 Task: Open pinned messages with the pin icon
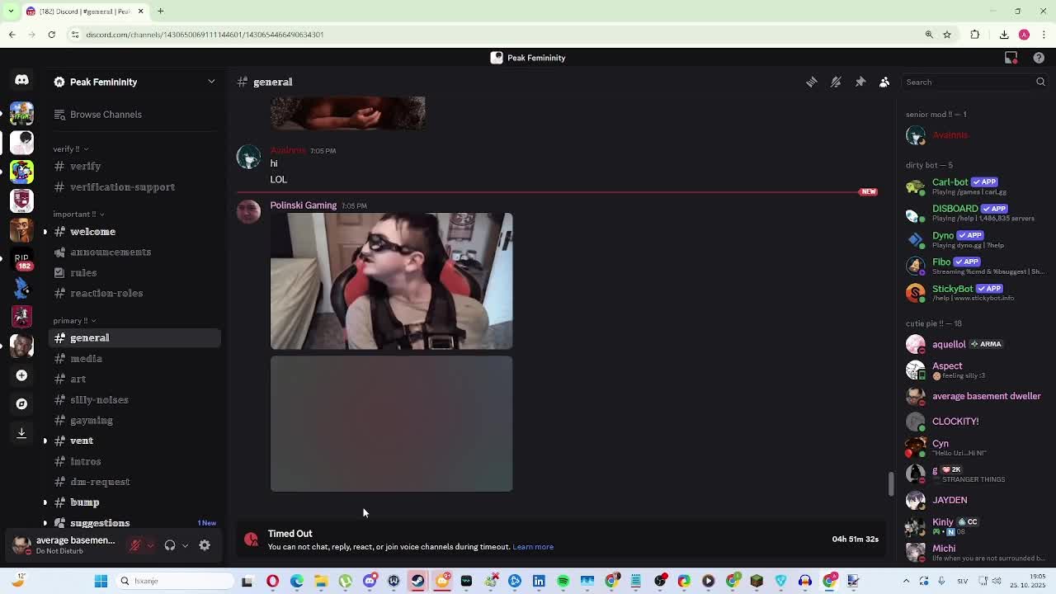[x=860, y=82]
